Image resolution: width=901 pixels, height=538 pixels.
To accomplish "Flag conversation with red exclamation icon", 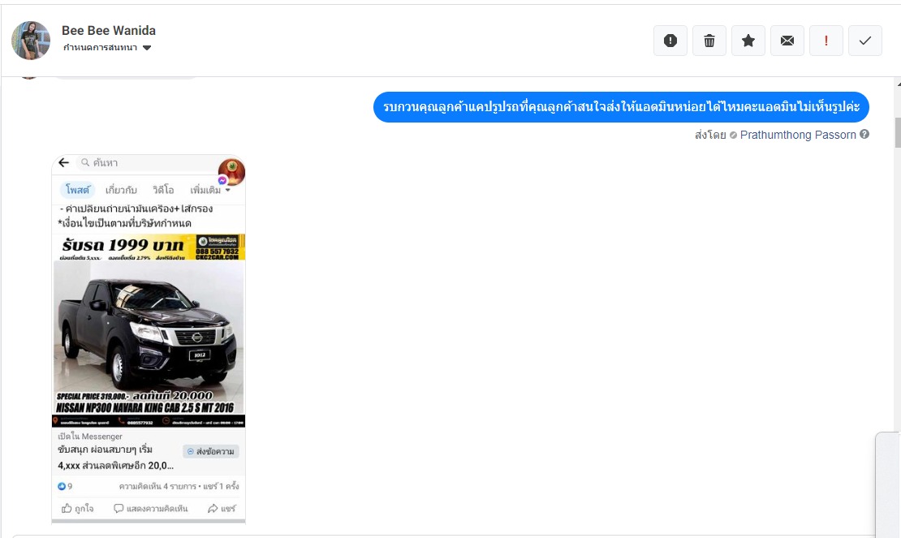I will coord(826,41).
